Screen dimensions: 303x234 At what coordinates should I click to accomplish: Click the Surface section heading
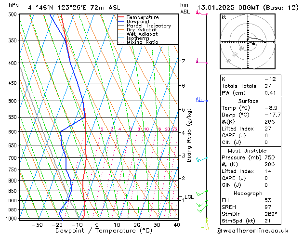[x=248, y=101]
